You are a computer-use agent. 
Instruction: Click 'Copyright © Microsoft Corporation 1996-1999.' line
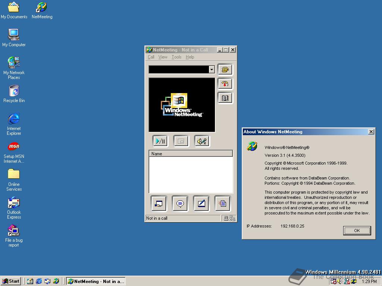(x=306, y=163)
